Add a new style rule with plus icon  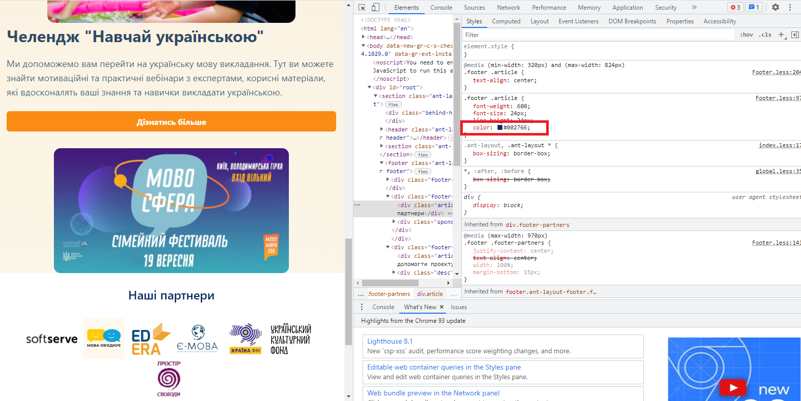coord(782,35)
